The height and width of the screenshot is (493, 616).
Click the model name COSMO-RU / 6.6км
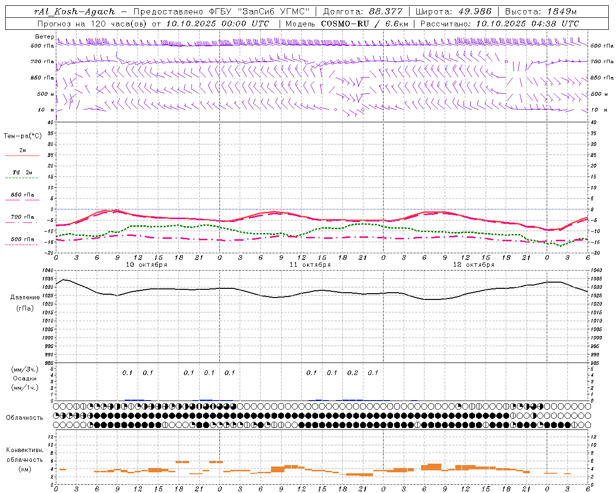[364, 23]
